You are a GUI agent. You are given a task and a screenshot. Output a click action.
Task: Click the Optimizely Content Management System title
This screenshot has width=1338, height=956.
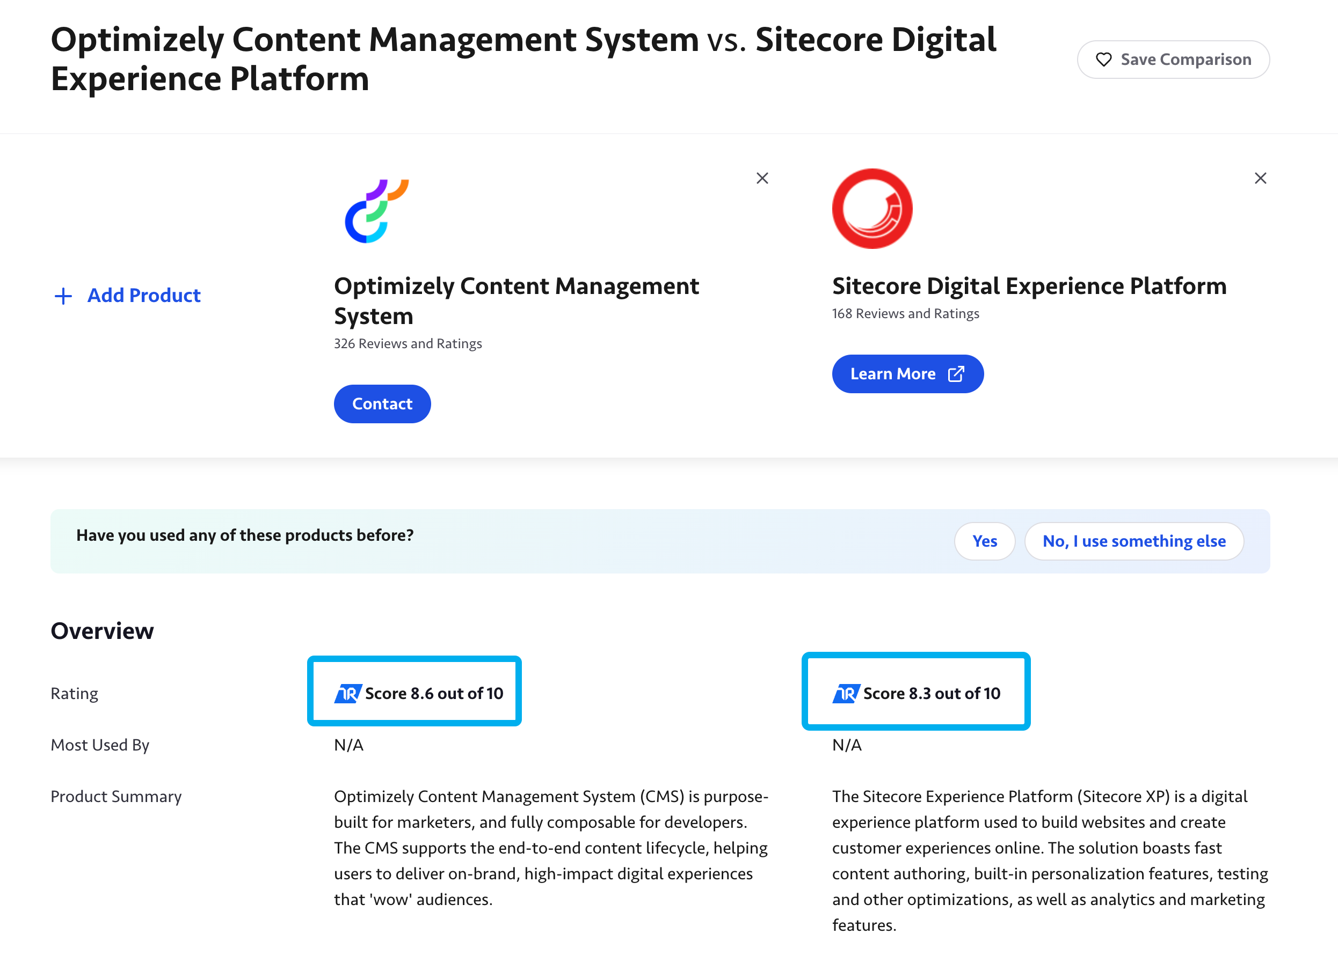[x=517, y=301]
